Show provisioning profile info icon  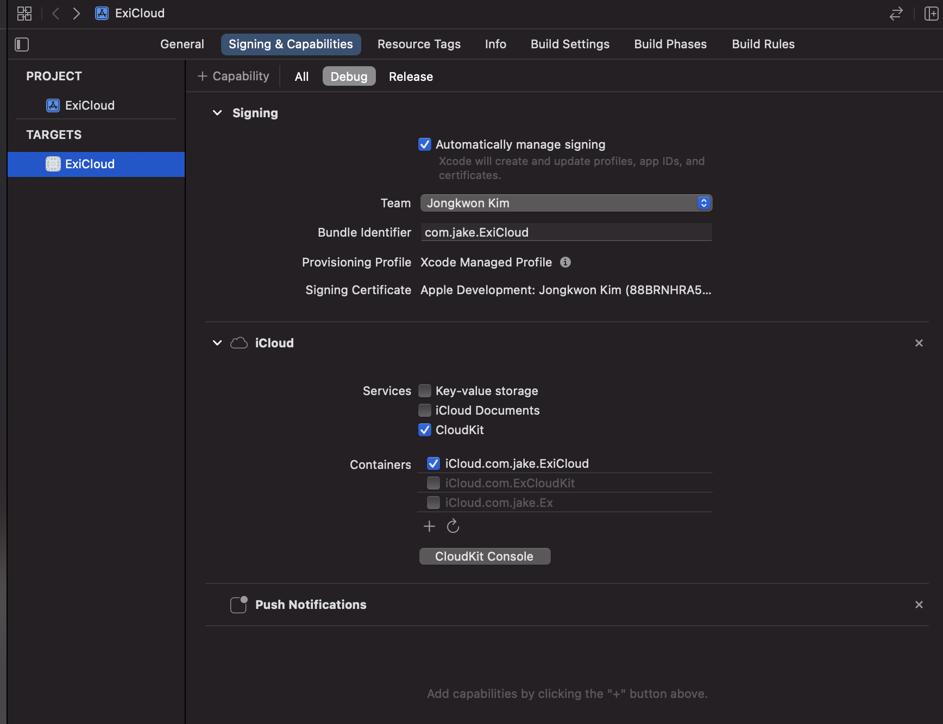pyautogui.click(x=565, y=262)
